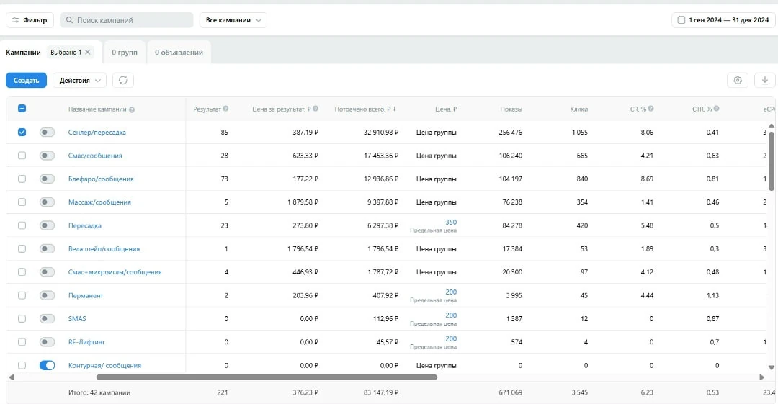The image size is (778, 404).
Task: Switch to the Кампании tab
Action: tap(23, 52)
